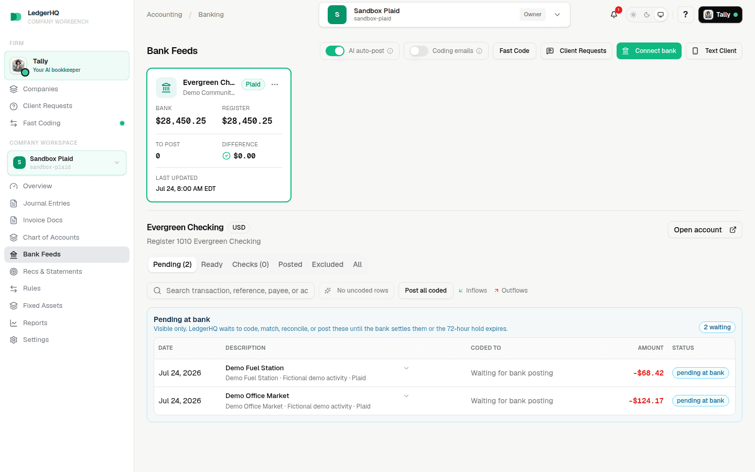The height and width of the screenshot is (472, 755).
Task: Open the Evergreen card three-dots menu
Action: click(275, 84)
